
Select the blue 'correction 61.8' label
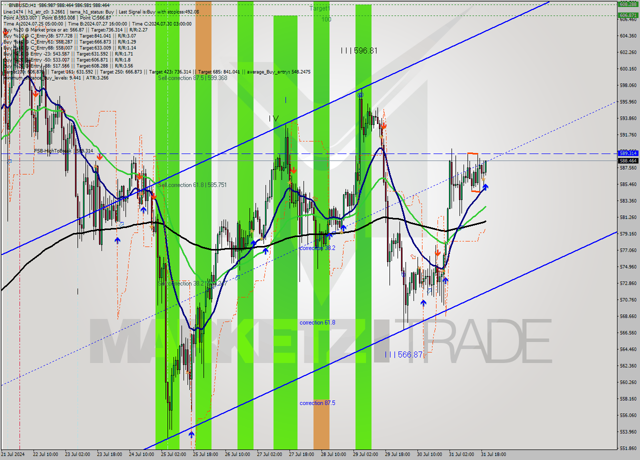[317, 322]
